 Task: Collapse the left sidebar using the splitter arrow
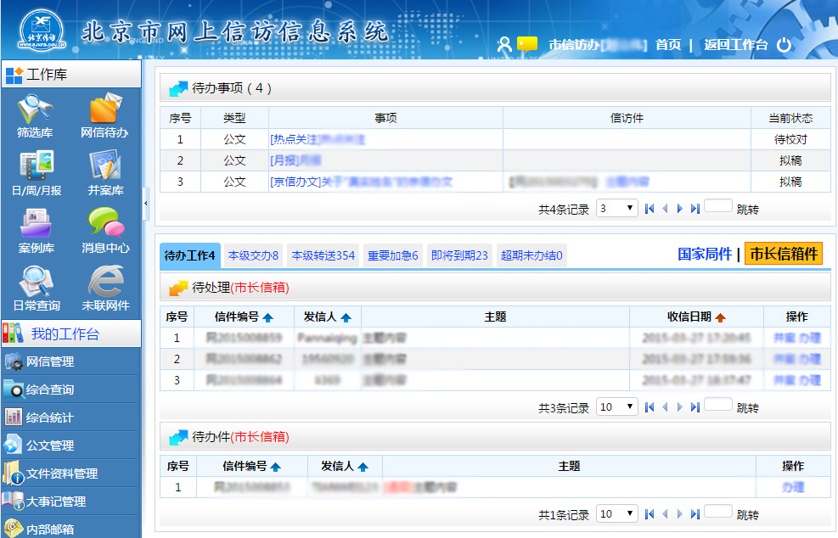tap(145, 204)
